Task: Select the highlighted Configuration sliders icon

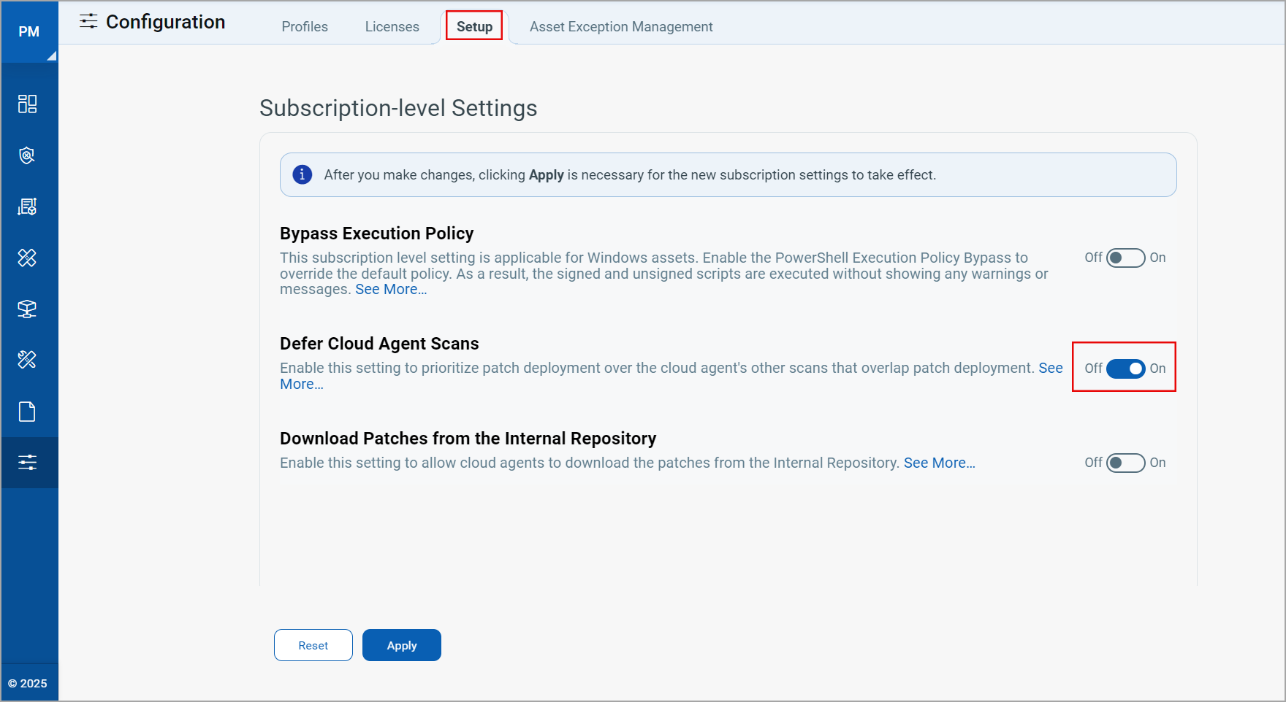Action: pyautogui.click(x=28, y=462)
